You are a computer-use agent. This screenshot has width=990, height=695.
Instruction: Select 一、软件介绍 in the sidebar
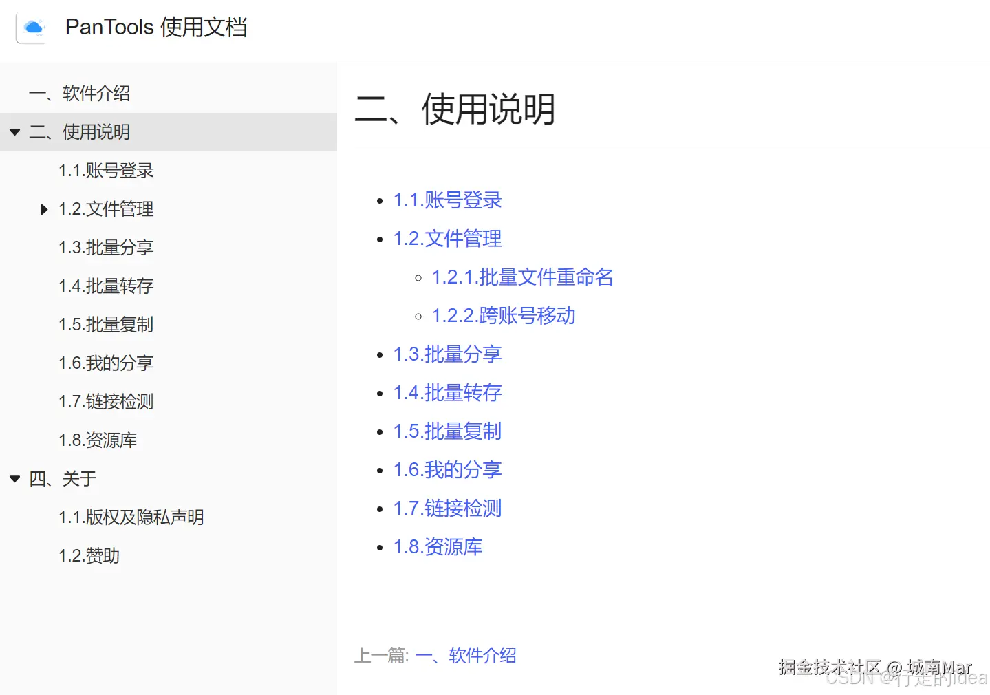pos(80,94)
